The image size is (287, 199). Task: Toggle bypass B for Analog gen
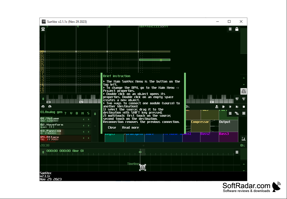[x=77, y=113]
